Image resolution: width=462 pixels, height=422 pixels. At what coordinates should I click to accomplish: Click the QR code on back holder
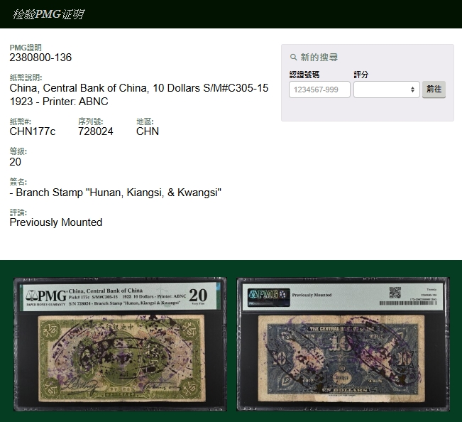click(x=395, y=293)
